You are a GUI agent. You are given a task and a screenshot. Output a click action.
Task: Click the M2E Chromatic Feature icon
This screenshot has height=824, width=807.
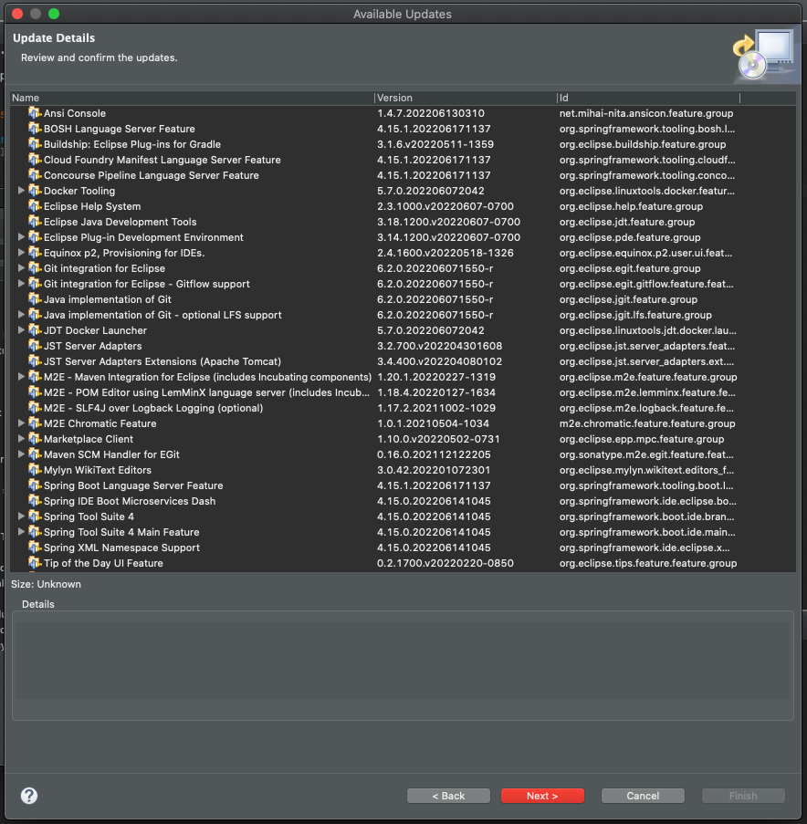[35, 423]
